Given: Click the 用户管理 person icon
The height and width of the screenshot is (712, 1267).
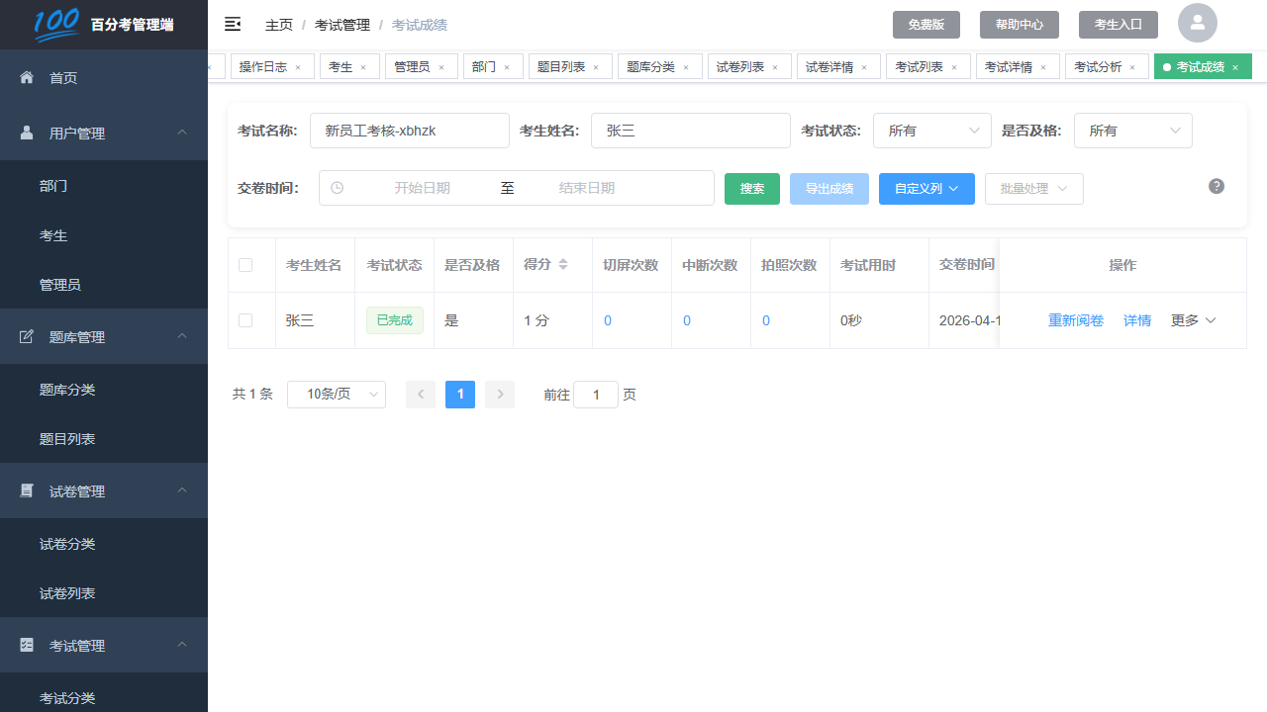Looking at the screenshot, I should click(x=27, y=133).
